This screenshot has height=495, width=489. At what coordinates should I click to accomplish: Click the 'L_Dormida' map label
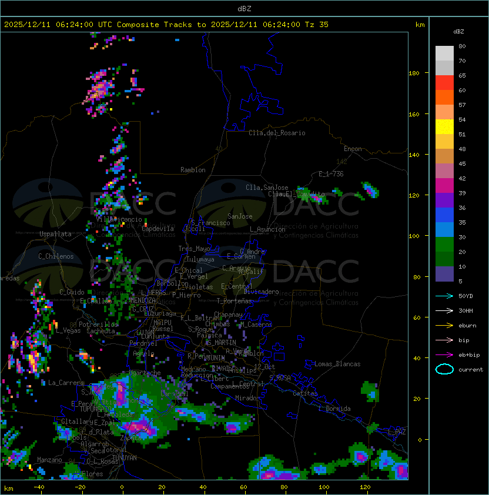[334, 409]
